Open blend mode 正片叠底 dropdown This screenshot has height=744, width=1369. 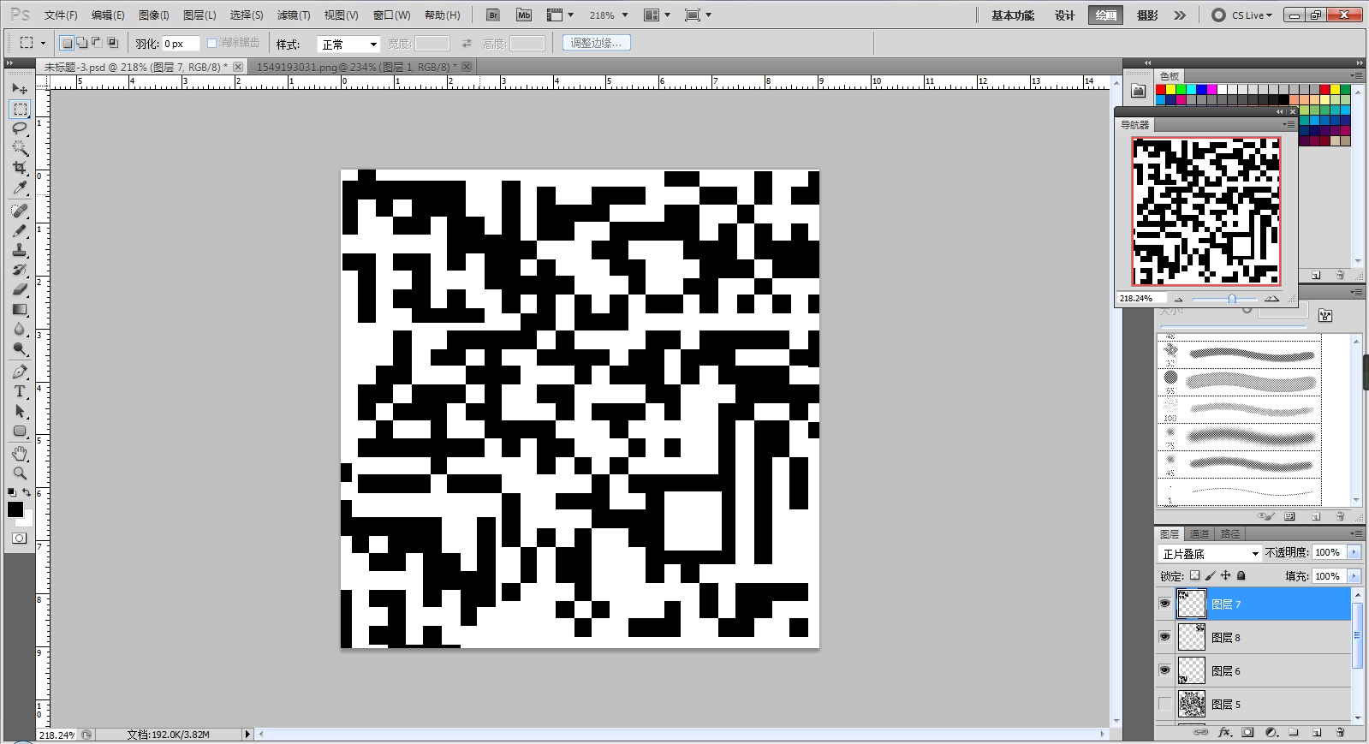pos(1211,553)
